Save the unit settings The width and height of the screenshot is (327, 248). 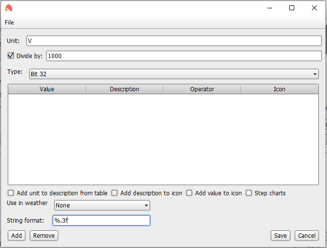coord(281,235)
